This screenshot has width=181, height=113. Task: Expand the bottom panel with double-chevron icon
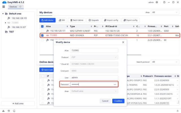pos(177,110)
